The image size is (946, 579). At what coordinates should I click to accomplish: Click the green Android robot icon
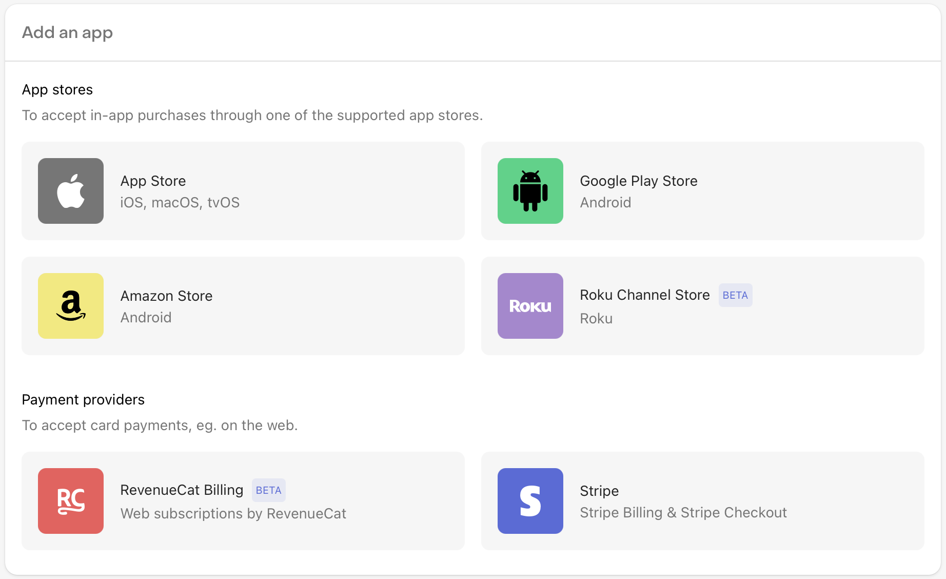pyautogui.click(x=530, y=191)
